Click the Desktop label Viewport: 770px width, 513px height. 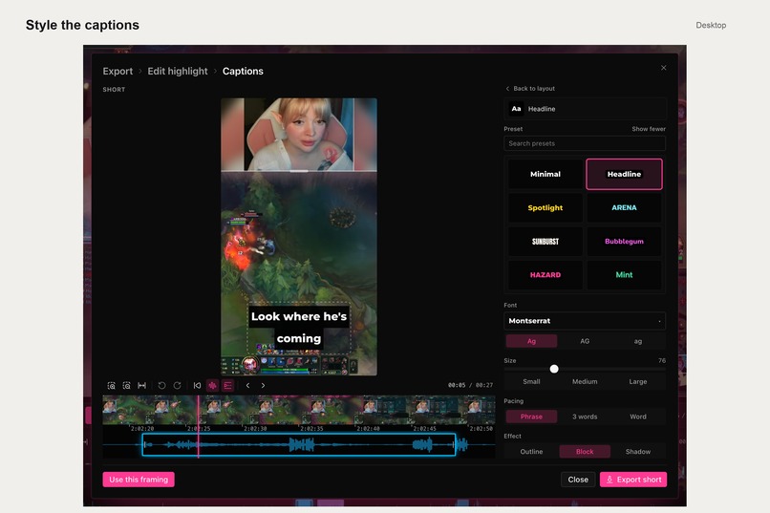click(711, 25)
